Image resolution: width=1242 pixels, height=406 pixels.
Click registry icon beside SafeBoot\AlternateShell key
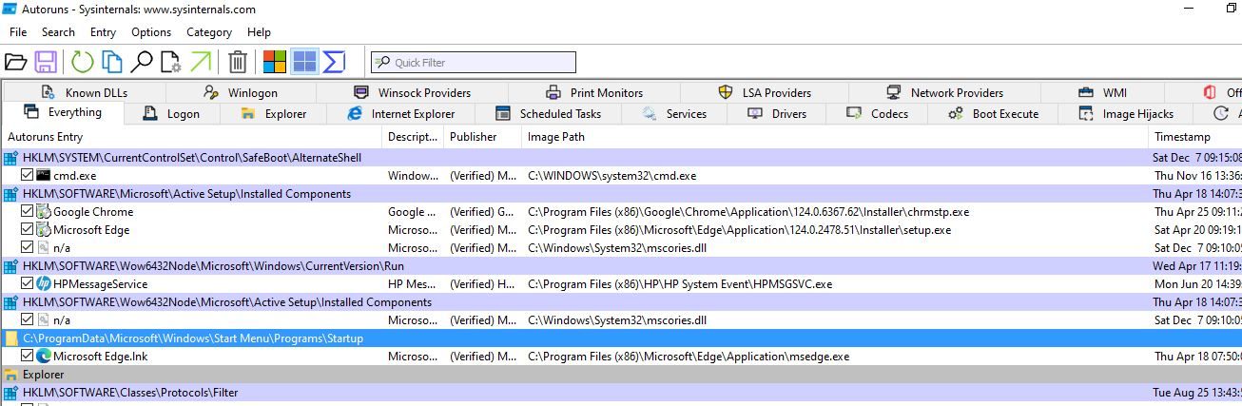click(11, 158)
